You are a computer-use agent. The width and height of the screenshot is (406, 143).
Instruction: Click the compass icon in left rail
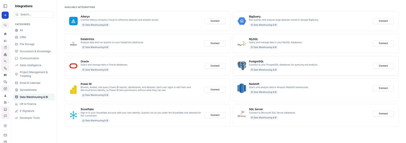coord(5,89)
